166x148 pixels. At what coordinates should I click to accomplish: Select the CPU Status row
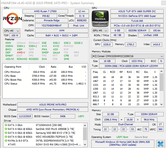tap(45, 84)
